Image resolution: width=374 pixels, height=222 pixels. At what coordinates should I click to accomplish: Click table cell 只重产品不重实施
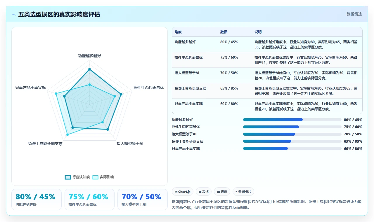(188, 104)
